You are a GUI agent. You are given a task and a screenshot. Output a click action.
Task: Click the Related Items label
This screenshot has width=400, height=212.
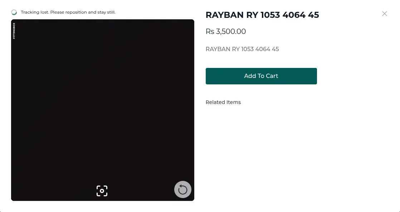point(223,102)
